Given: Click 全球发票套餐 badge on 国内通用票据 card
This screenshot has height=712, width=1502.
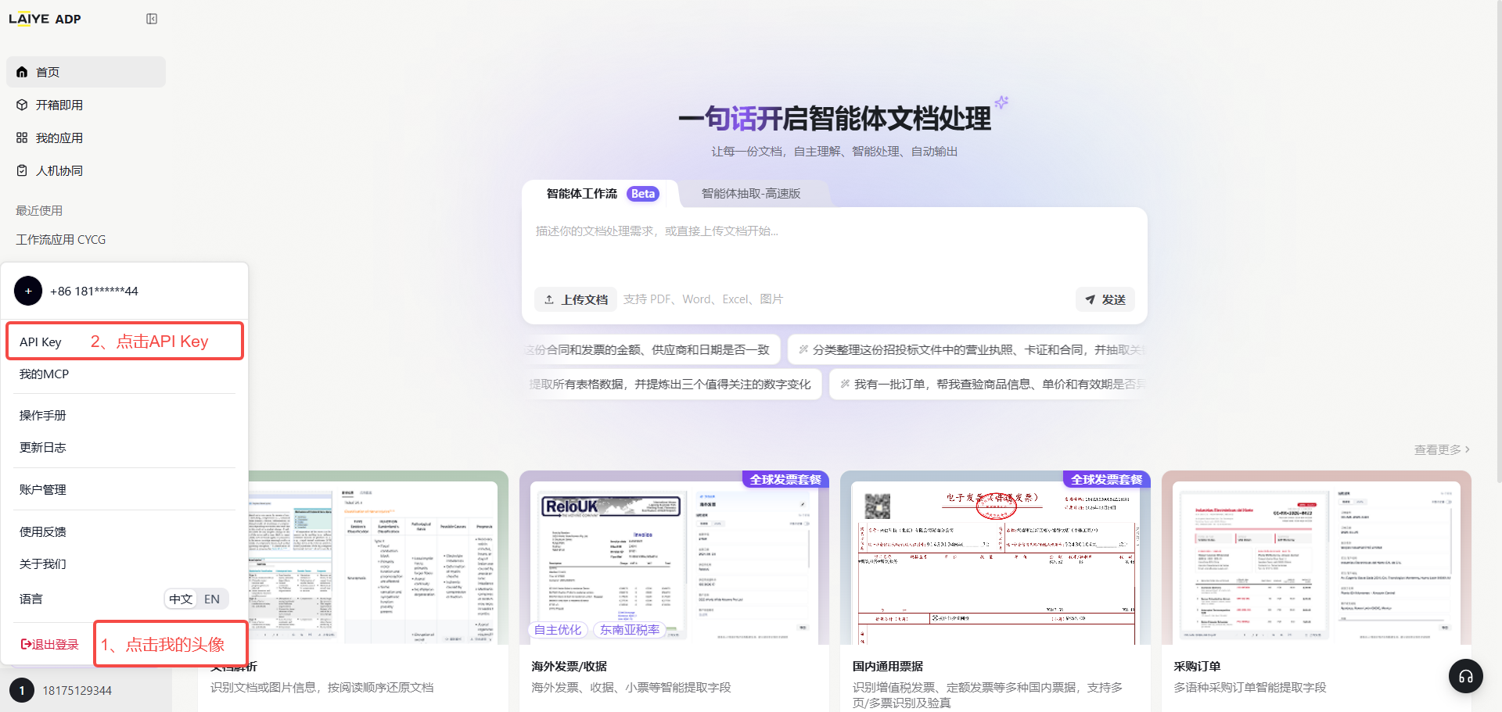Looking at the screenshot, I should coord(1106,479).
